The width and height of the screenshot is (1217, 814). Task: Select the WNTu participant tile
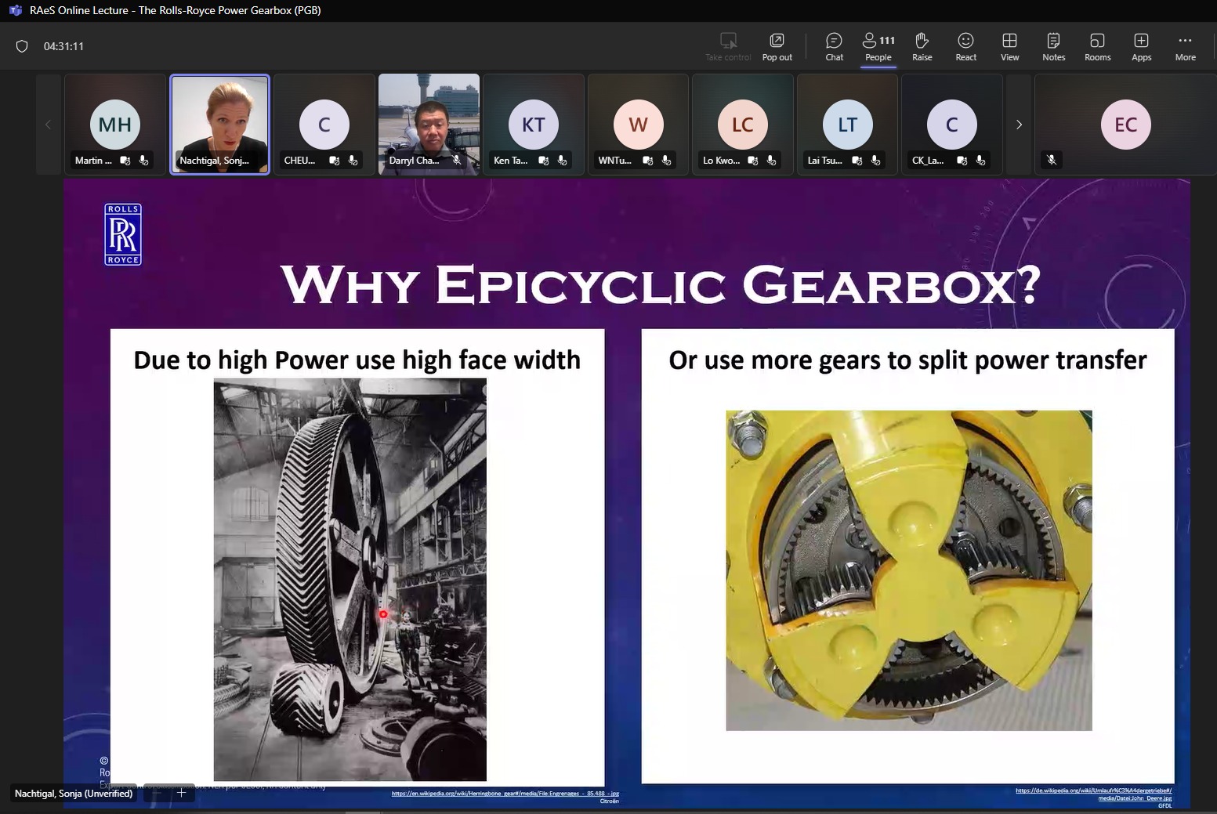[638, 124]
